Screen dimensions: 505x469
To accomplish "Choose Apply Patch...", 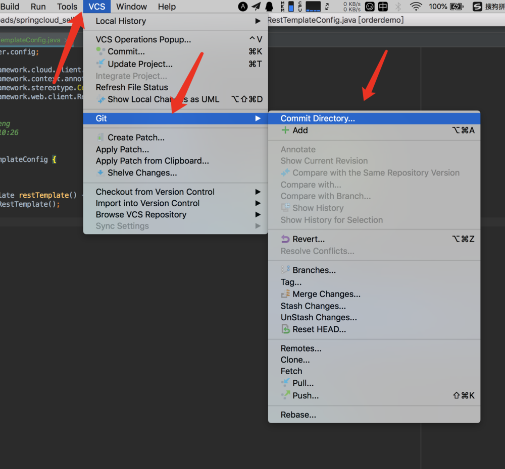I will (x=176, y=149).
